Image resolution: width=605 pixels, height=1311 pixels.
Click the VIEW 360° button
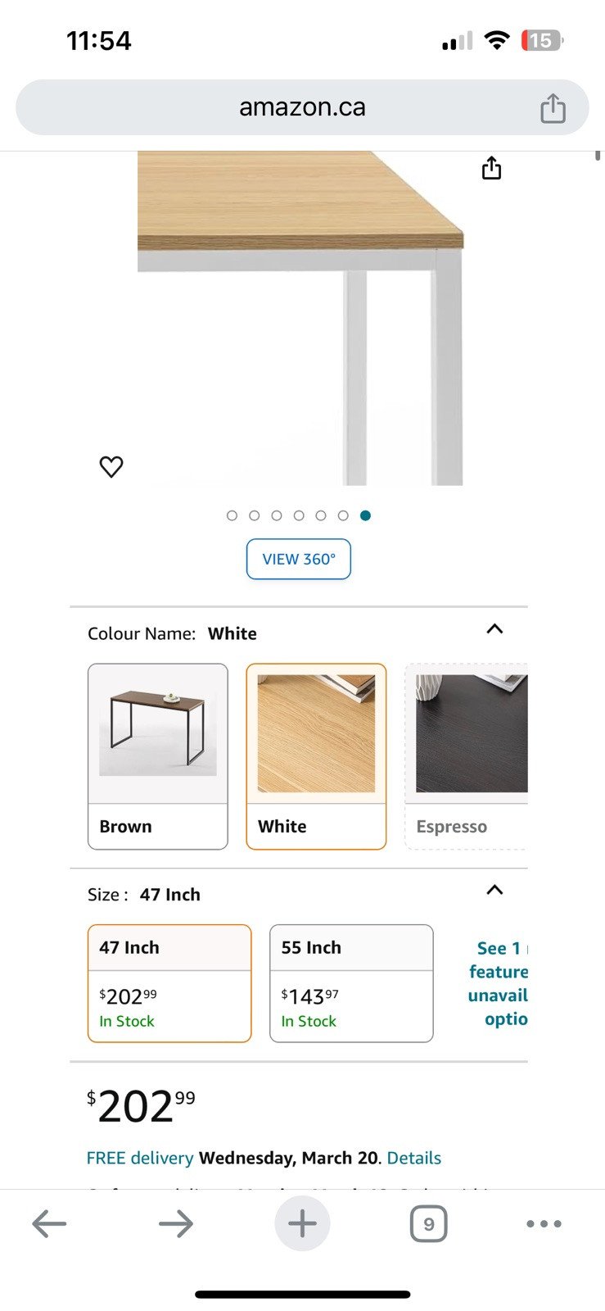(x=299, y=559)
